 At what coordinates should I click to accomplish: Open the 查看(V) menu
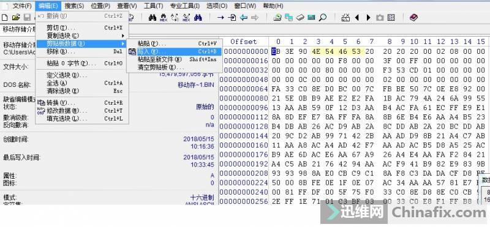pyautogui.click(x=127, y=6)
